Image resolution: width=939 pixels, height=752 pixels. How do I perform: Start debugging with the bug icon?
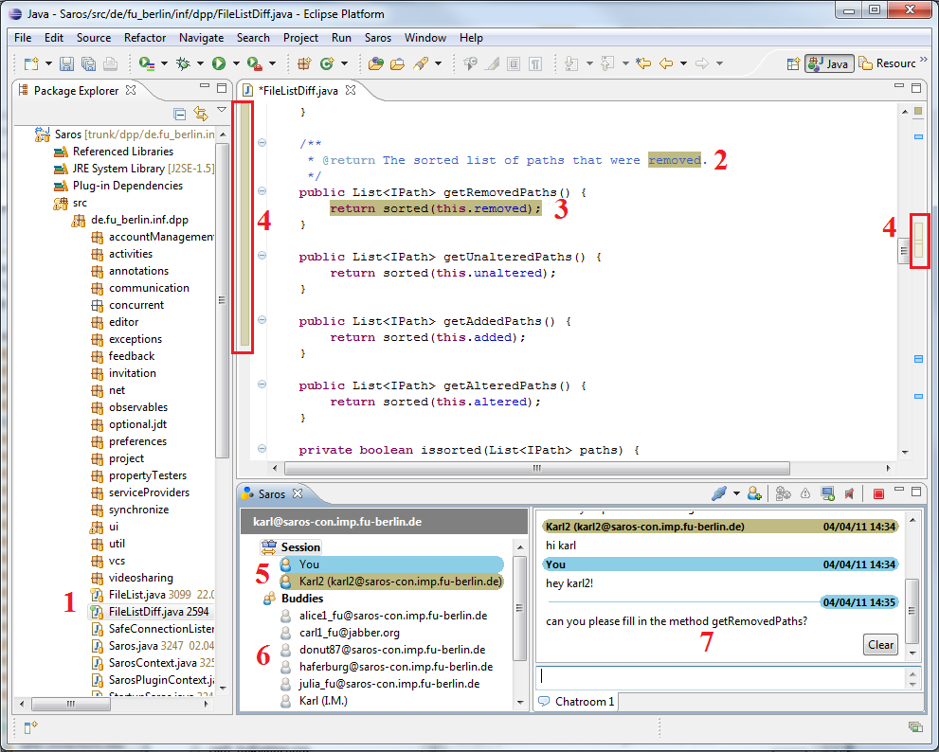coord(183,63)
